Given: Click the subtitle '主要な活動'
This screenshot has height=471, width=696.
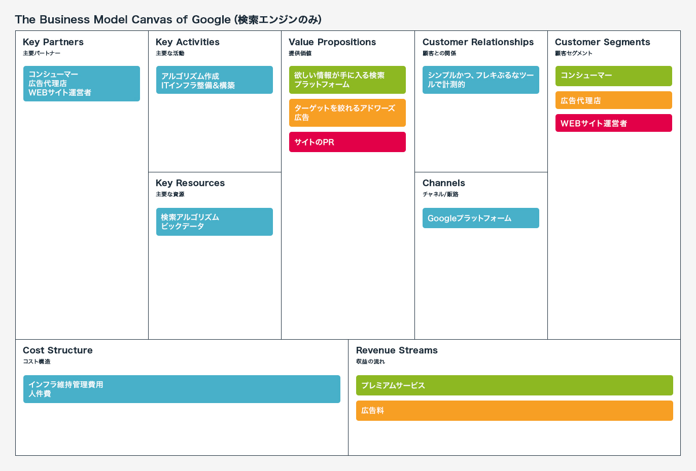Looking at the screenshot, I should pos(170,53).
